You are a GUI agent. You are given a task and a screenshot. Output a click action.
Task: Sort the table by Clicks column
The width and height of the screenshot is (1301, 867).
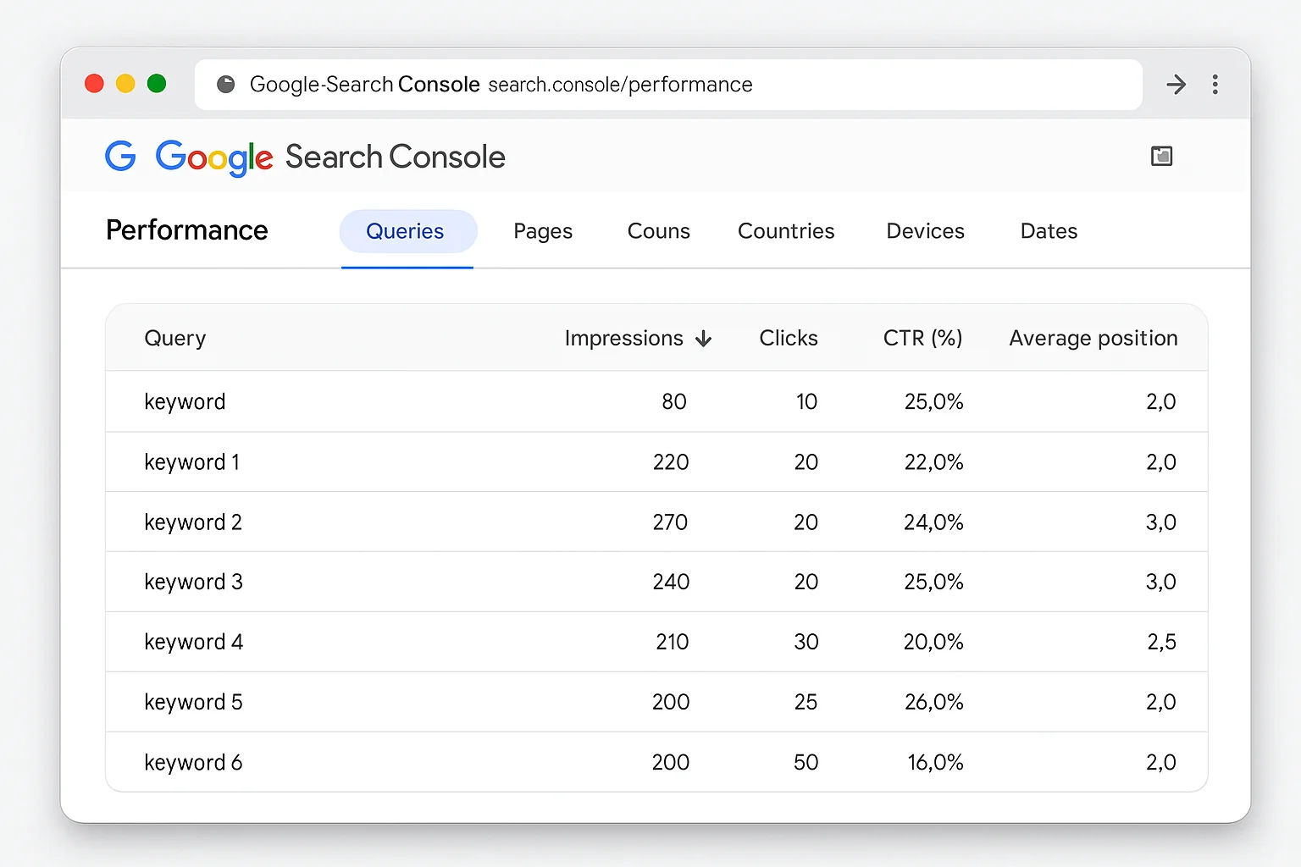(788, 338)
